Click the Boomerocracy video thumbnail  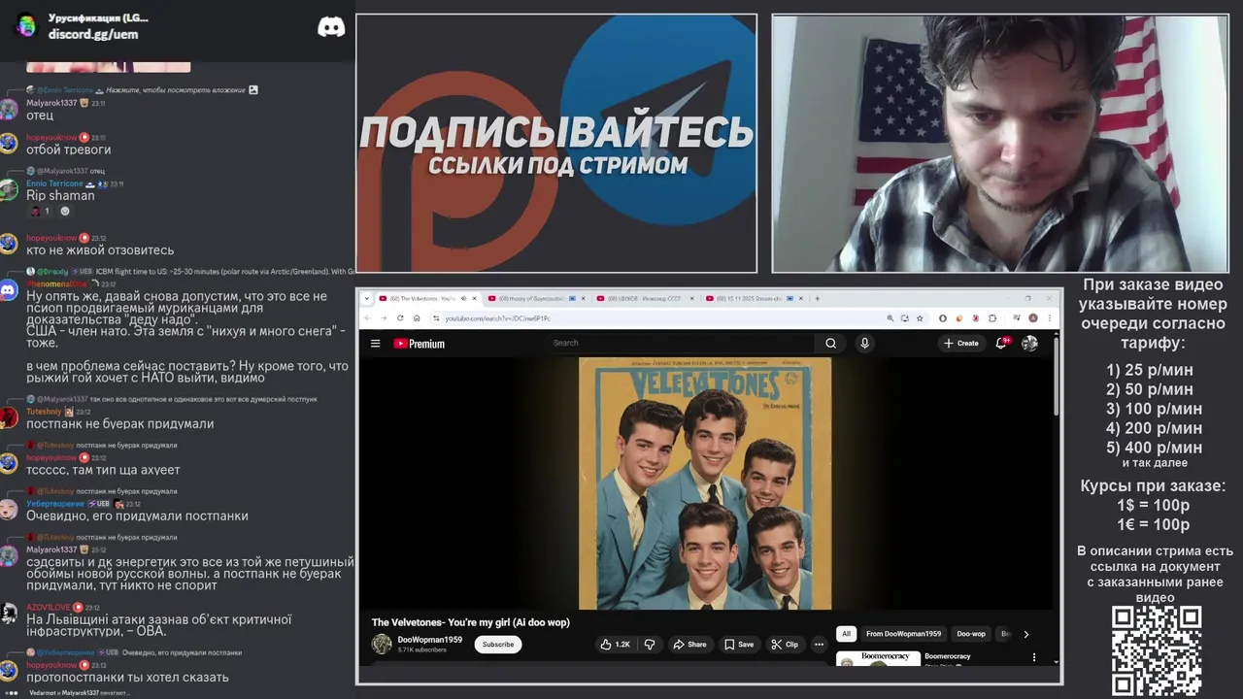point(878,658)
